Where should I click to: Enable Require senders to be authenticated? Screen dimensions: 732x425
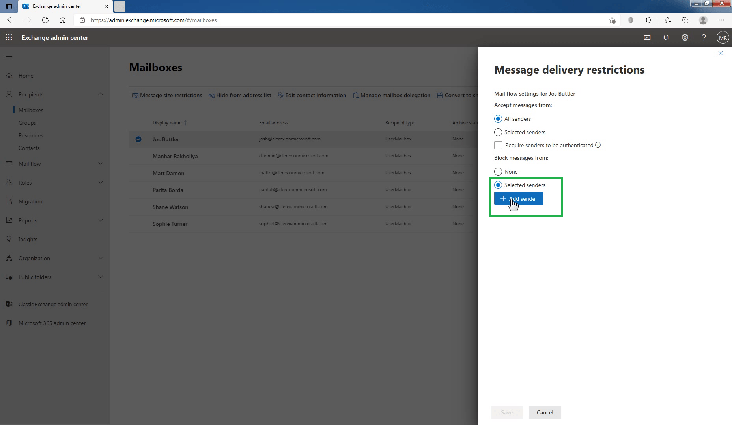point(498,145)
